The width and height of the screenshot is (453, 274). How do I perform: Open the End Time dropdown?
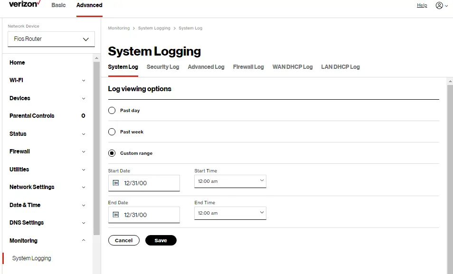230,212
